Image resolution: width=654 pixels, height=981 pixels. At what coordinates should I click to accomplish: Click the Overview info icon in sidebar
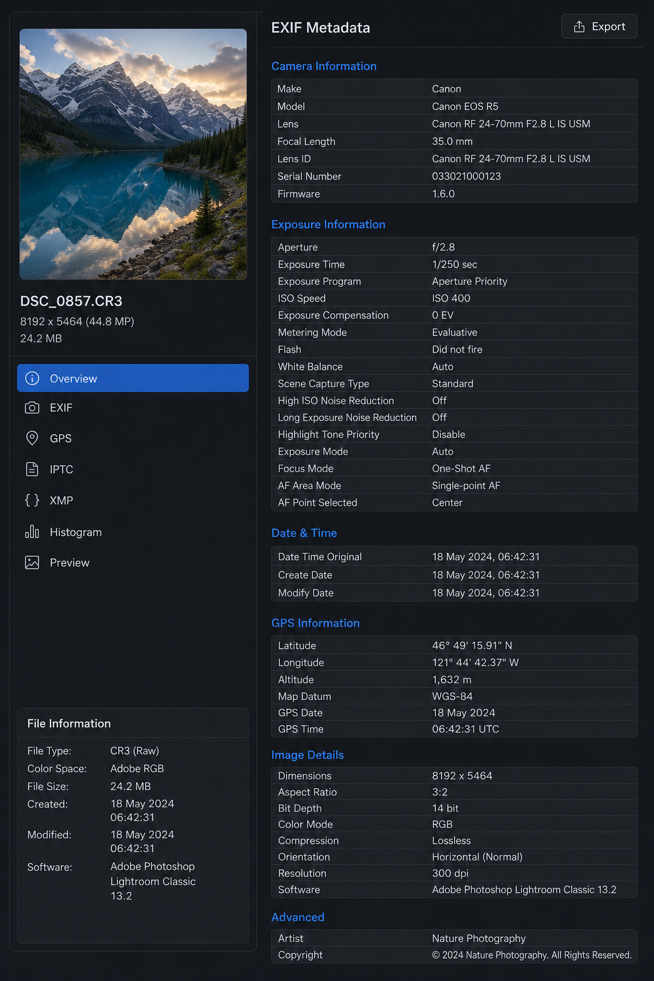pos(32,378)
